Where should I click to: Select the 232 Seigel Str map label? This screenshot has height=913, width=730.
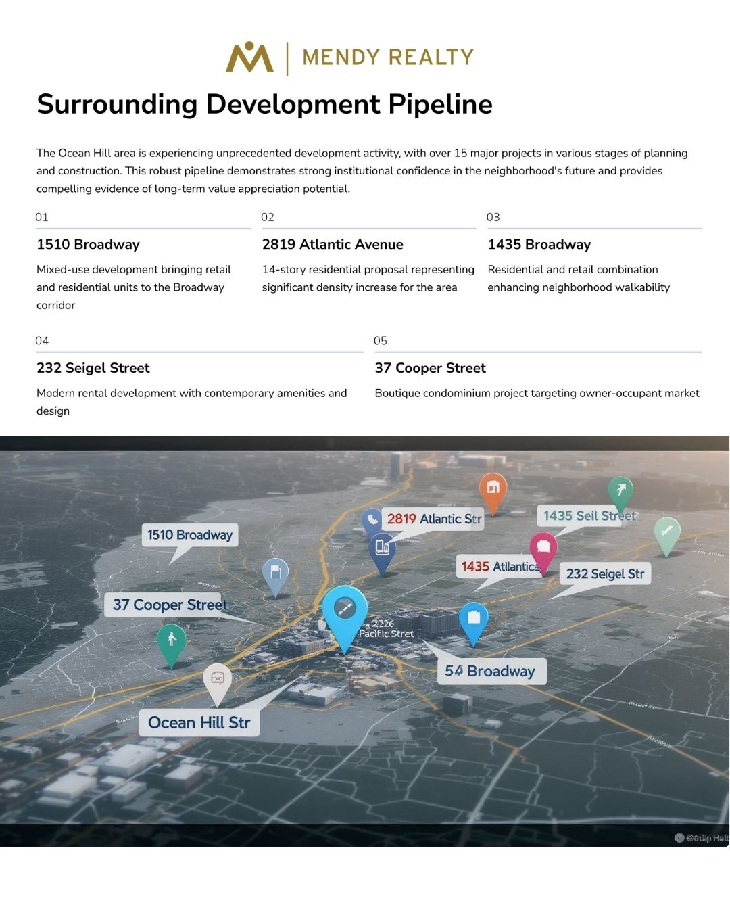[x=605, y=573]
